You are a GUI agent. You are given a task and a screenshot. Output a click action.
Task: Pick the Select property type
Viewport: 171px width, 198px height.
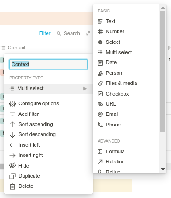coord(126,42)
